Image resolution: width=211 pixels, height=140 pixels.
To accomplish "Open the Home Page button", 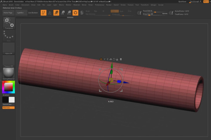I will [8, 13].
